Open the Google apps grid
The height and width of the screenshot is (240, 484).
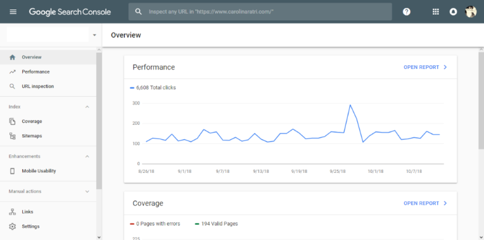[436, 12]
